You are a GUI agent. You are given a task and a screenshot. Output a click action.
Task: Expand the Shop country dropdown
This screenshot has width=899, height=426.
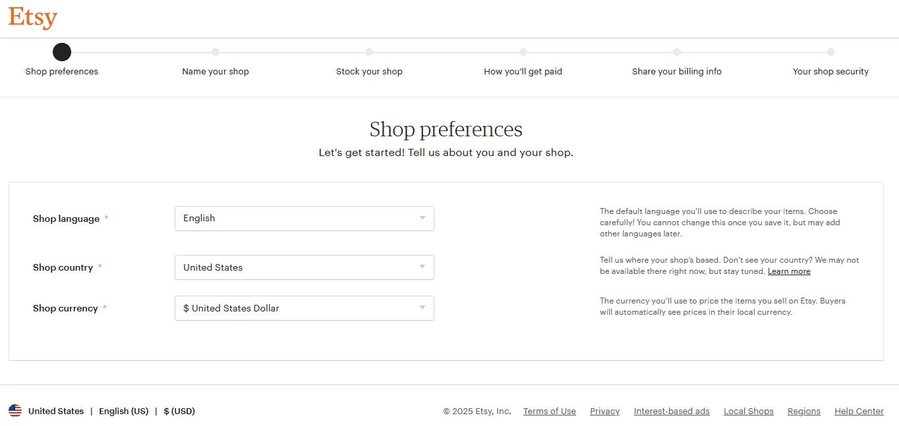coord(304,267)
